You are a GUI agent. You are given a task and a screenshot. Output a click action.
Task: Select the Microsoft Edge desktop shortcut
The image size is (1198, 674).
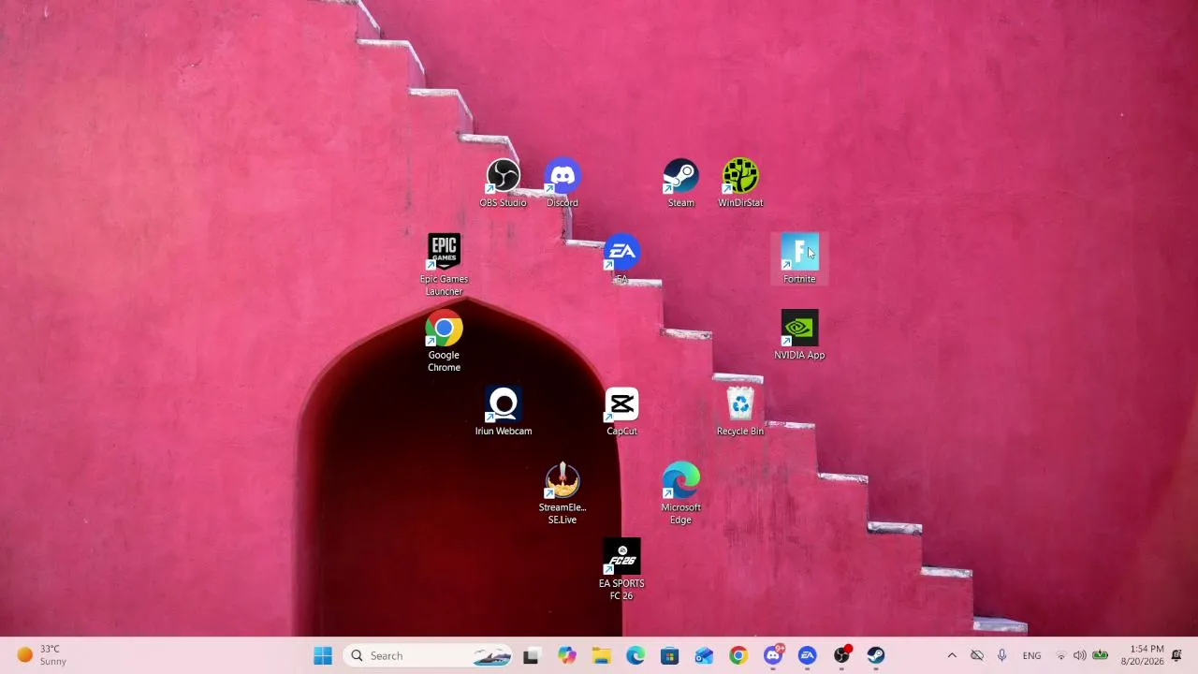(x=680, y=493)
